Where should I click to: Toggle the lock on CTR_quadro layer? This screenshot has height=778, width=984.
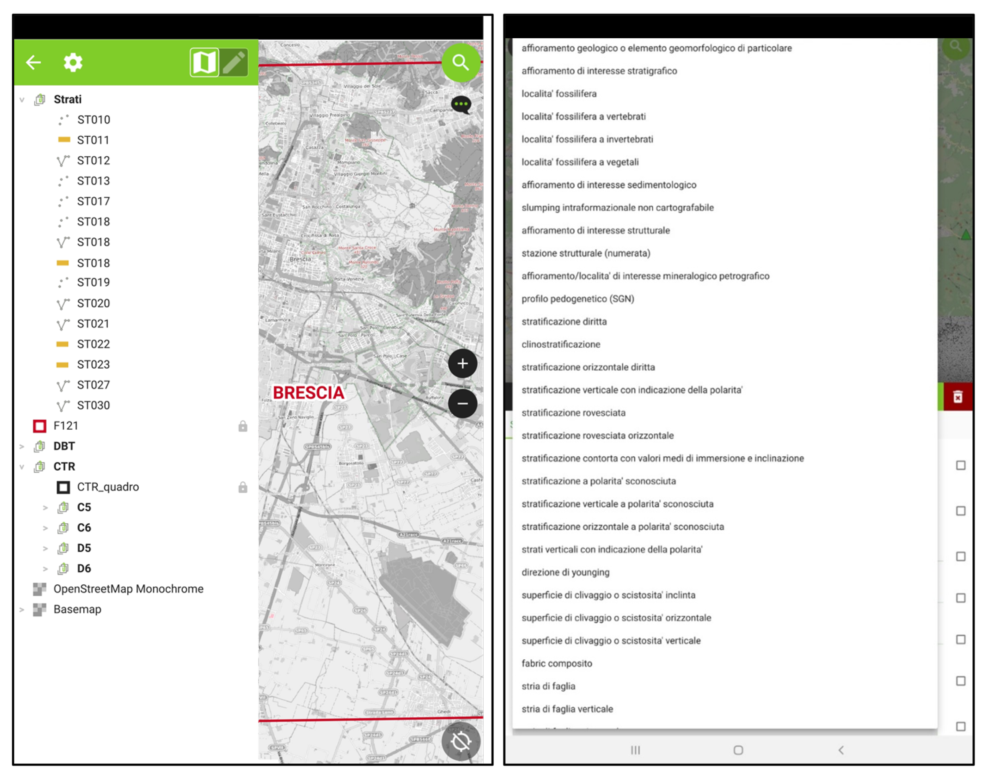[243, 487]
